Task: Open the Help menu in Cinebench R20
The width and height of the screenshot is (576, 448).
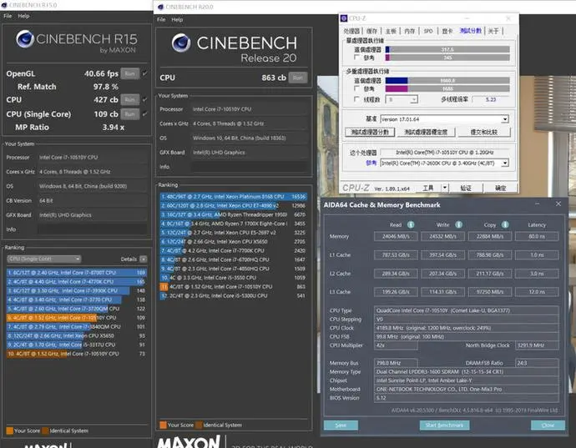Action: click(x=177, y=19)
